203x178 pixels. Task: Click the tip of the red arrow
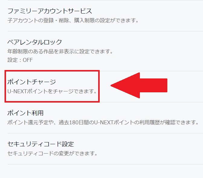pyautogui.click(x=112, y=85)
